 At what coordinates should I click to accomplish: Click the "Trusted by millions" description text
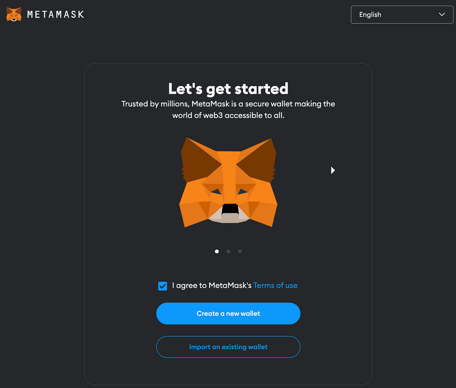pos(228,109)
